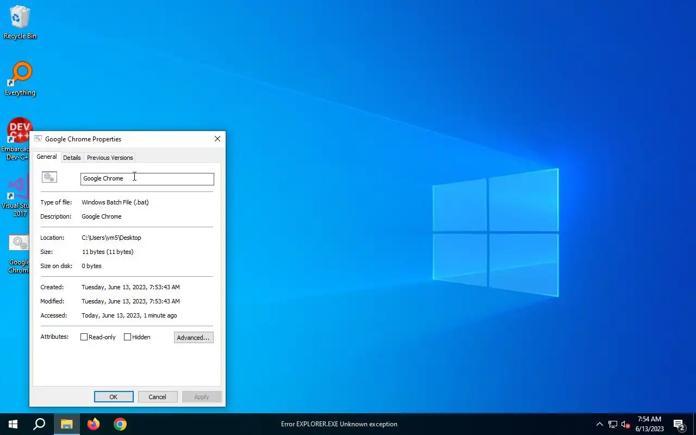Open the Recycle Bin desktop icon

point(20,23)
